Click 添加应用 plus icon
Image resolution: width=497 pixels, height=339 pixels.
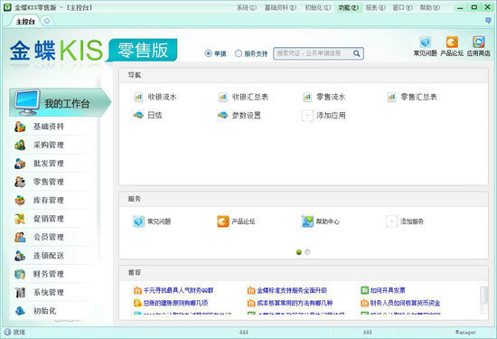(x=307, y=116)
